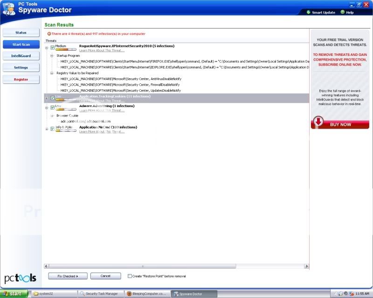Screen dimensions: 373x298
Task: Enable Create Restore Point before removal
Action: (x=130, y=276)
